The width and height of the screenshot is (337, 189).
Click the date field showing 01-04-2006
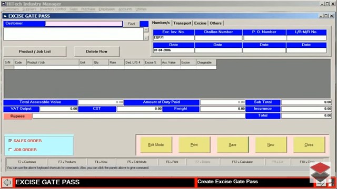click(173, 50)
